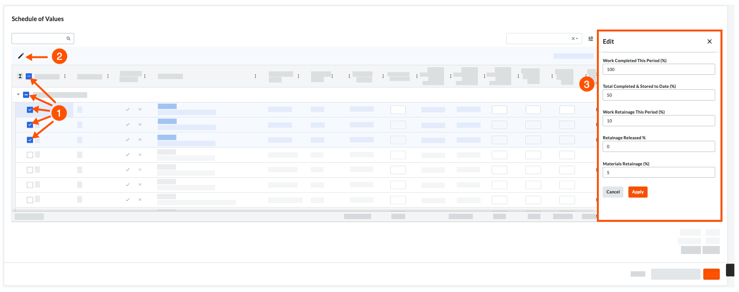Click the checkmark icon in the third checked row
The height and width of the screenshot is (292, 739).
click(x=128, y=140)
